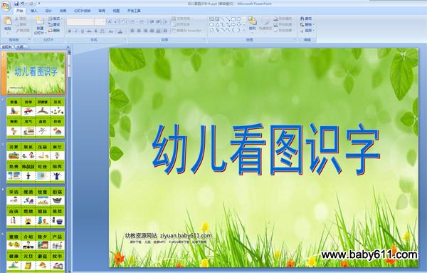The image size is (427, 273).
Task: Toggle italic formatting
Action: tap(76, 31)
